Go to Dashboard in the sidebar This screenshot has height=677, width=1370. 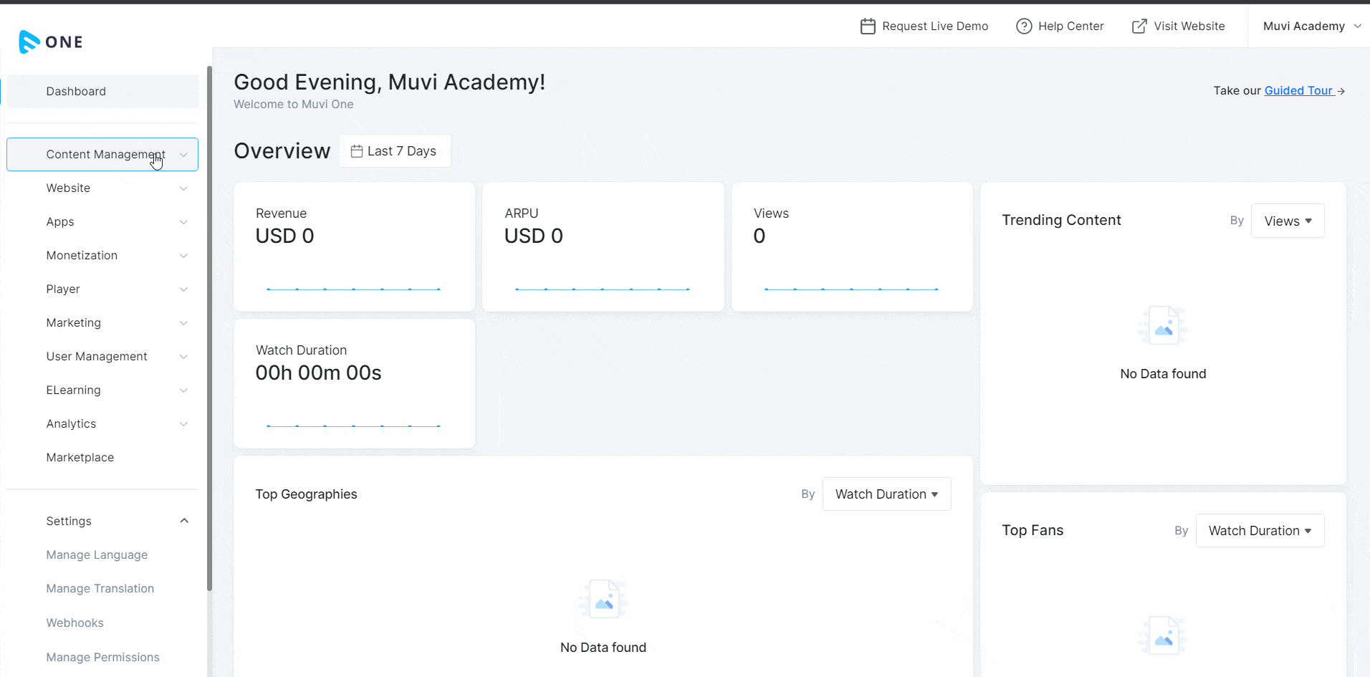point(103,92)
